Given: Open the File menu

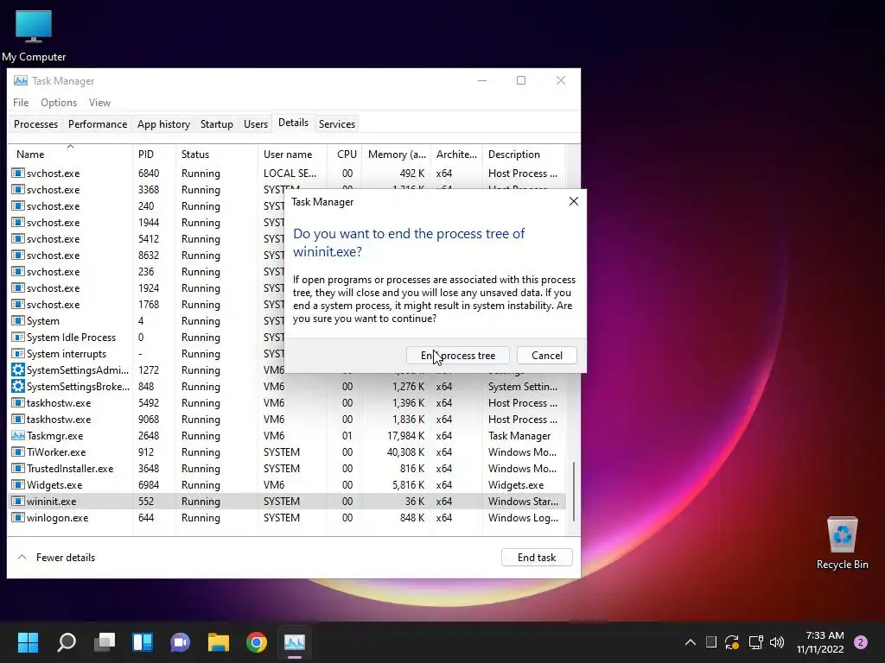Looking at the screenshot, I should click(x=21, y=103).
